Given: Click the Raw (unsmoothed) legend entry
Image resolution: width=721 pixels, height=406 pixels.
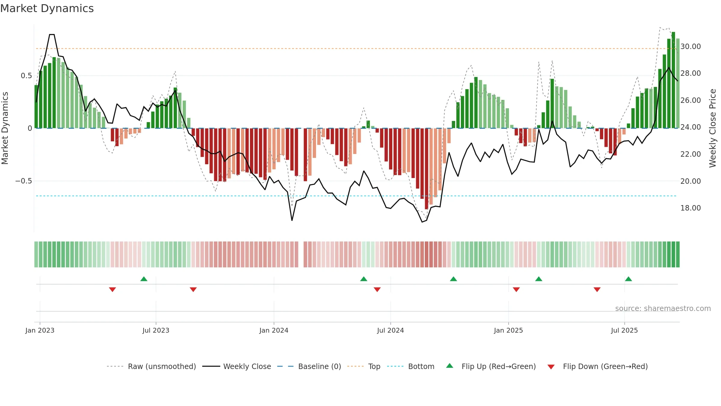Looking at the screenshot, I should (151, 366).
